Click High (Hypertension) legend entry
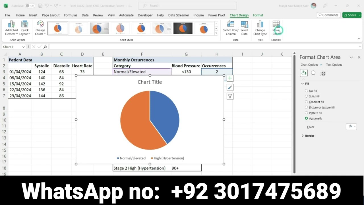The width and height of the screenshot is (364, 205). point(167,158)
